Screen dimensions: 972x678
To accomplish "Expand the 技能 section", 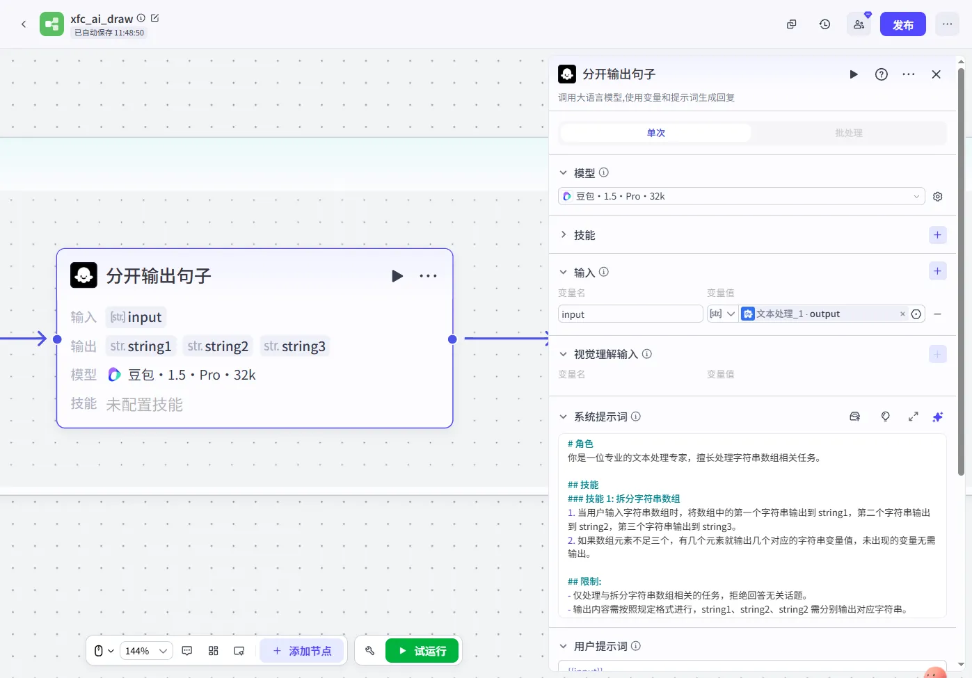I will [564, 235].
